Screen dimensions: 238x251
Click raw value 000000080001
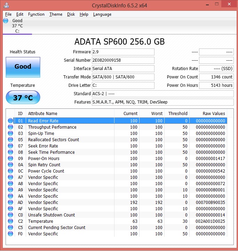pyautogui.click(x=211, y=190)
